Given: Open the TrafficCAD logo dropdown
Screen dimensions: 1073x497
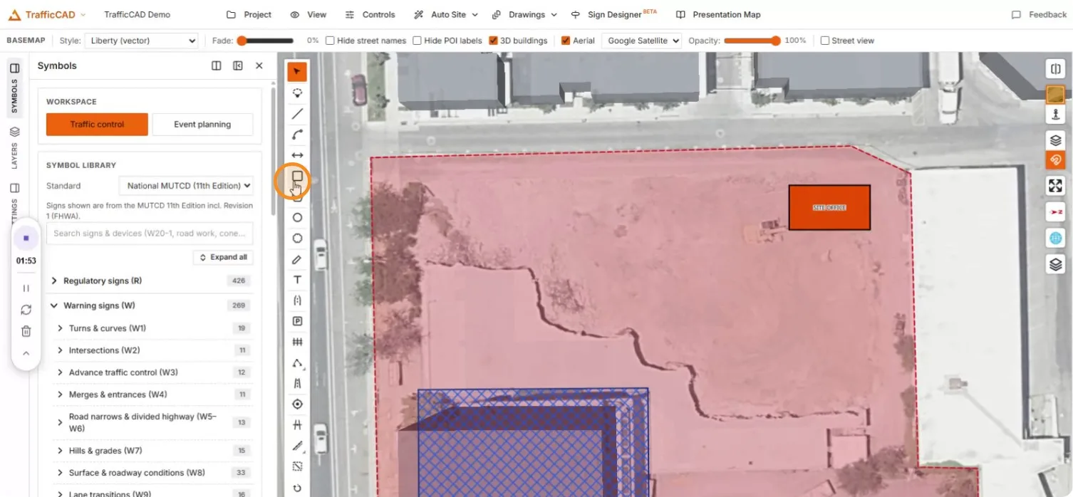Looking at the screenshot, I should pyautogui.click(x=47, y=14).
